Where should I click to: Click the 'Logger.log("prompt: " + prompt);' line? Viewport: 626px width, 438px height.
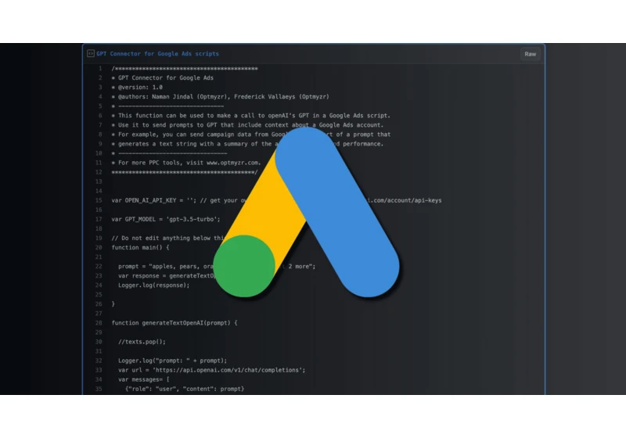[x=172, y=361]
